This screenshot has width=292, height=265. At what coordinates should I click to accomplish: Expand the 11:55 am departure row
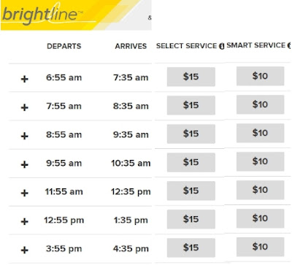[25, 193]
